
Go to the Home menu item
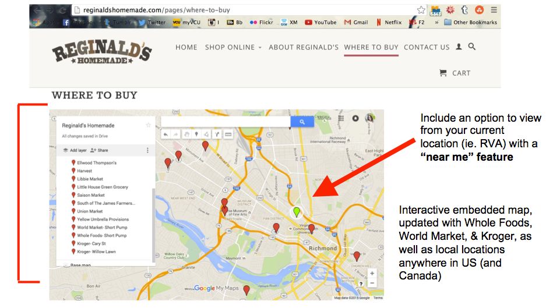[x=186, y=47]
